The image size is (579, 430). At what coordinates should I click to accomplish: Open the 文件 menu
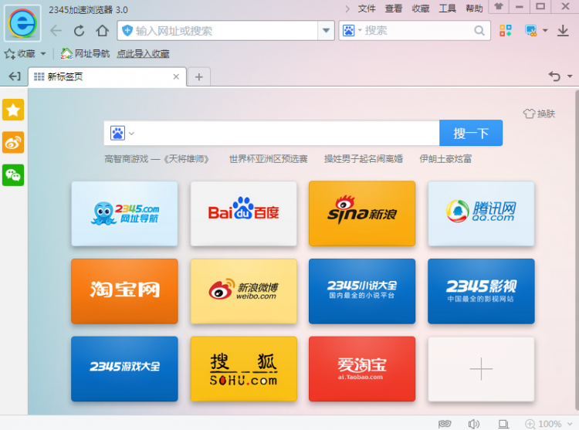click(367, 8)
